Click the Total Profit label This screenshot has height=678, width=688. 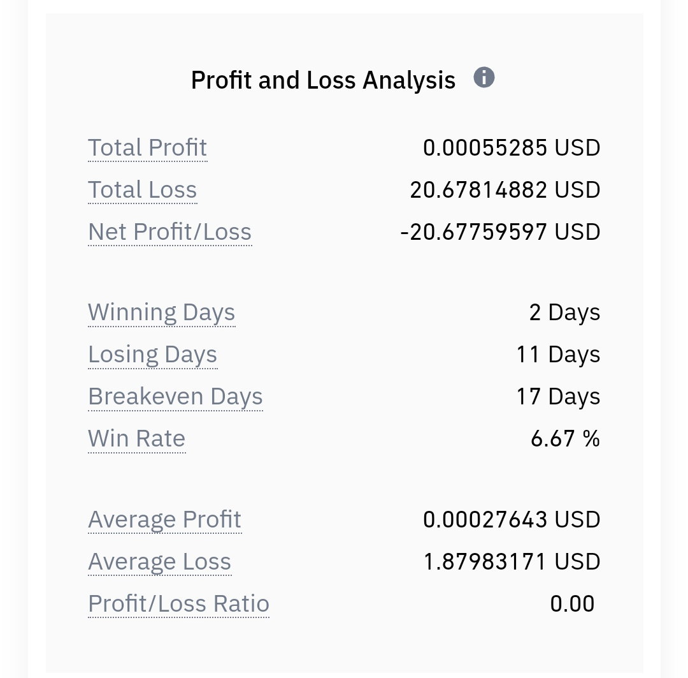tap(147, 147)
